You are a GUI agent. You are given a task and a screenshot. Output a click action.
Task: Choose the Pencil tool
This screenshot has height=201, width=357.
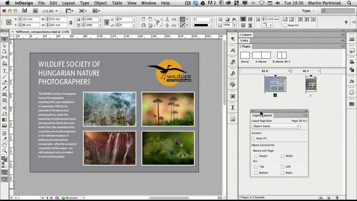point(4,88)
